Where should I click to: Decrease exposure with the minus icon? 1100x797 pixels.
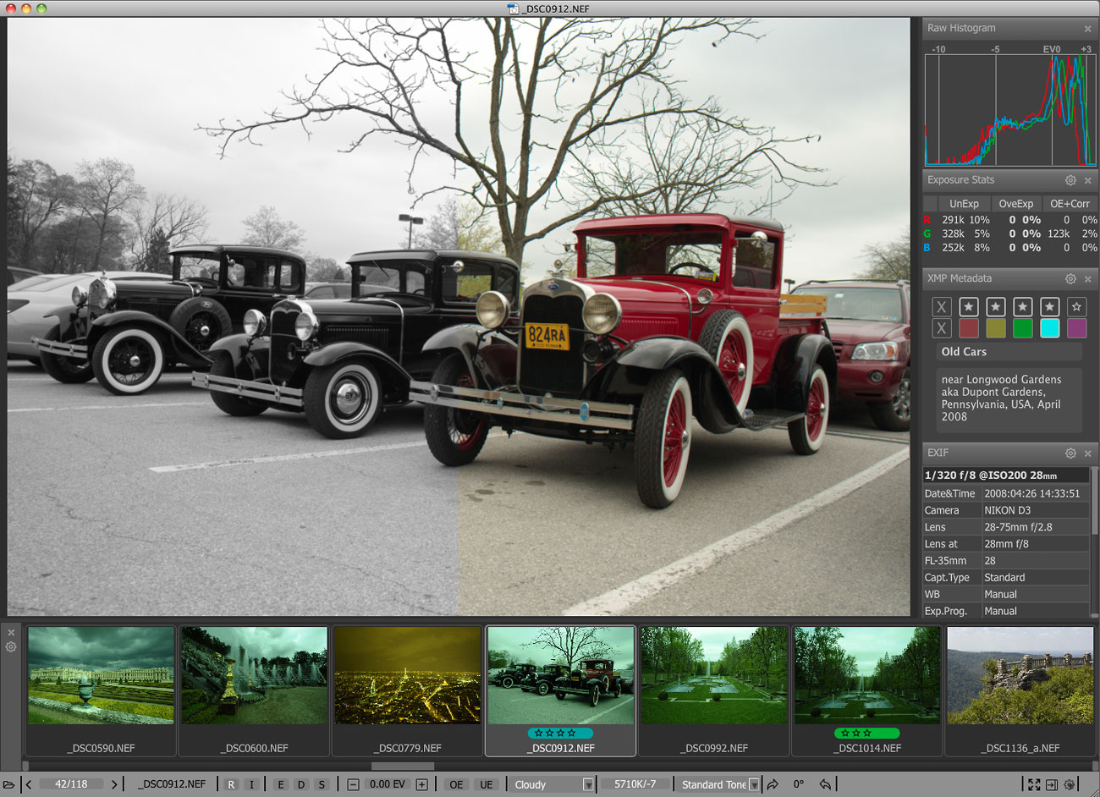coord(354,784)
